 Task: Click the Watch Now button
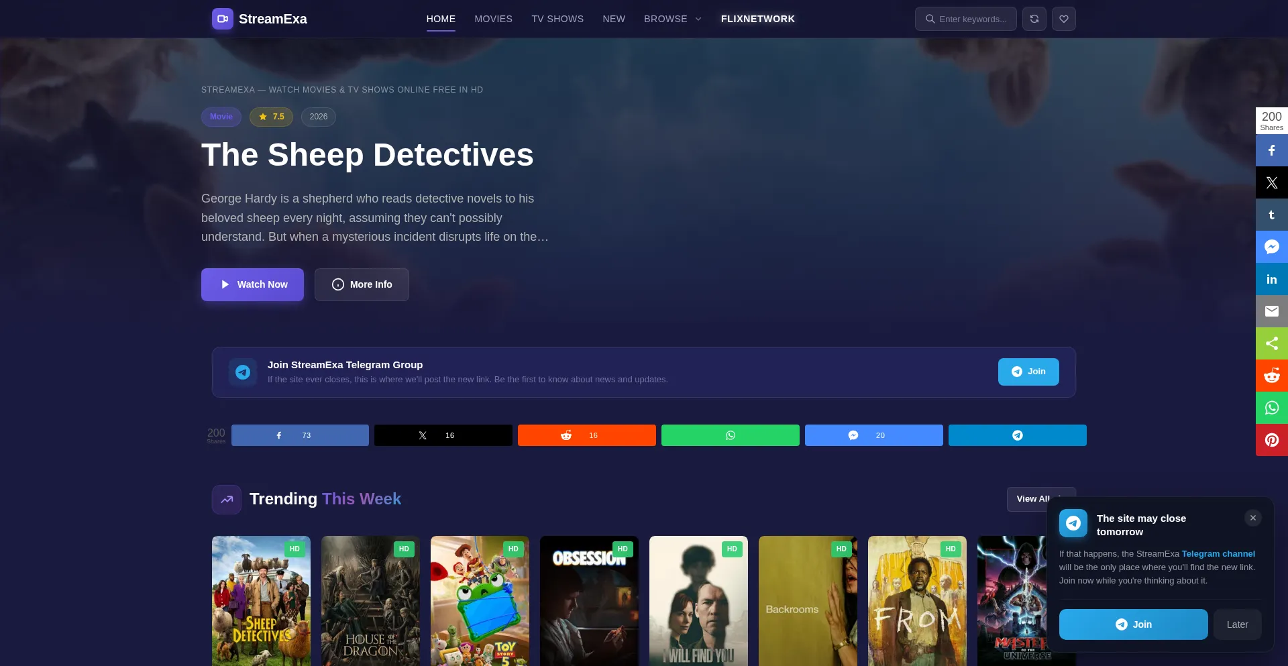click(252, 284)
